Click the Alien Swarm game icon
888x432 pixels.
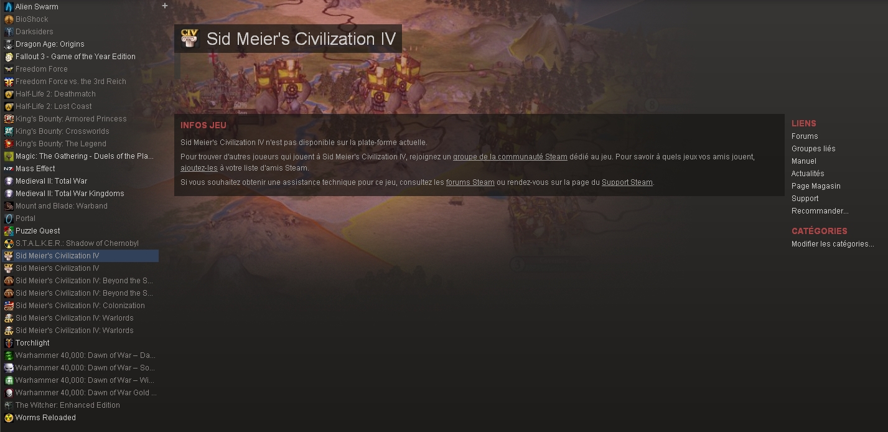point(9,7)
